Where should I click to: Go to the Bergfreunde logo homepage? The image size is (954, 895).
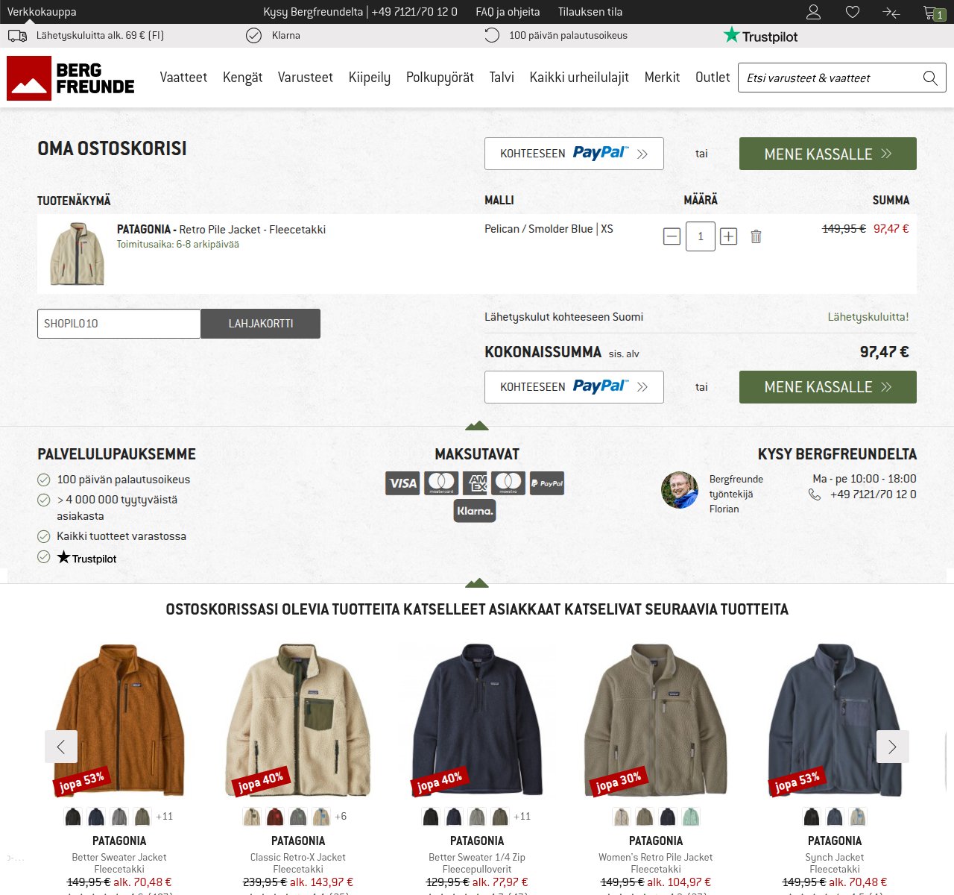71,78
